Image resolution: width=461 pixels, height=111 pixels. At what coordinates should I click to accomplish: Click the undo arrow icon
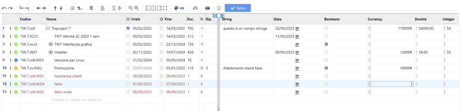(x=4, y=8)
